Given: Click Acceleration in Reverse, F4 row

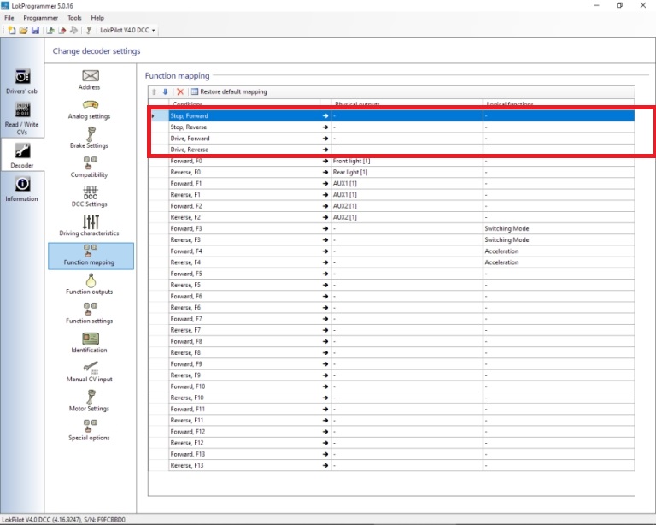Looking at the screenshot, I should (x=559, y=262).
